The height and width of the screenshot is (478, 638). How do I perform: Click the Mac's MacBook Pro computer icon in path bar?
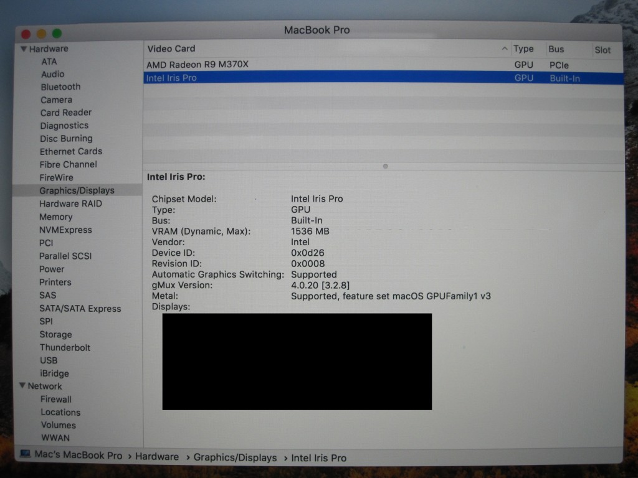click(25, 454)
